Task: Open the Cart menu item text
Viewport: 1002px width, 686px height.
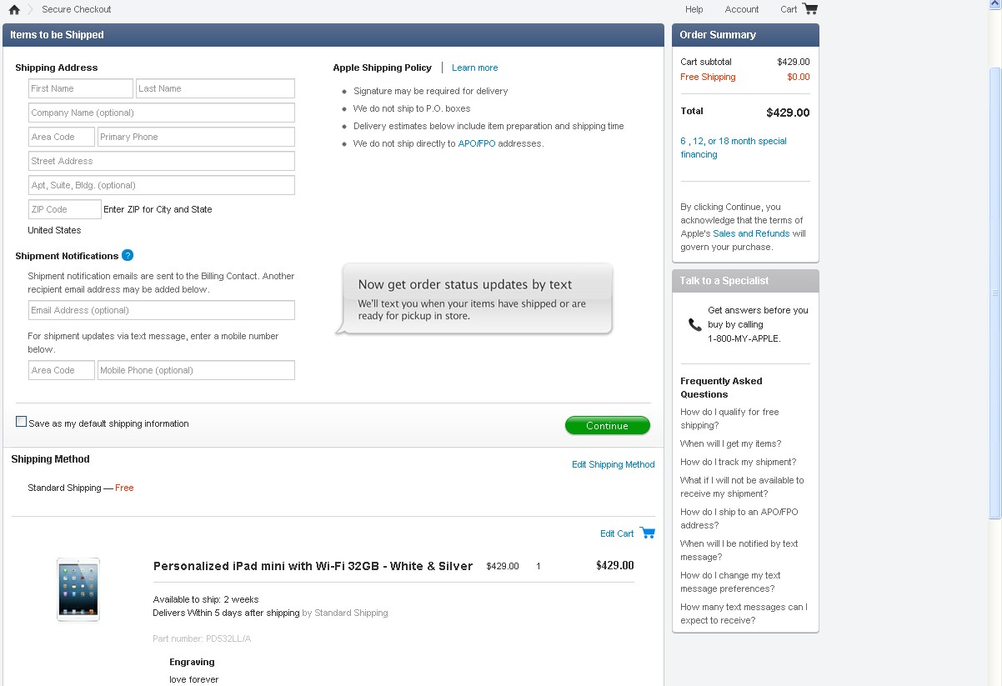Action: tap(789, 9)
